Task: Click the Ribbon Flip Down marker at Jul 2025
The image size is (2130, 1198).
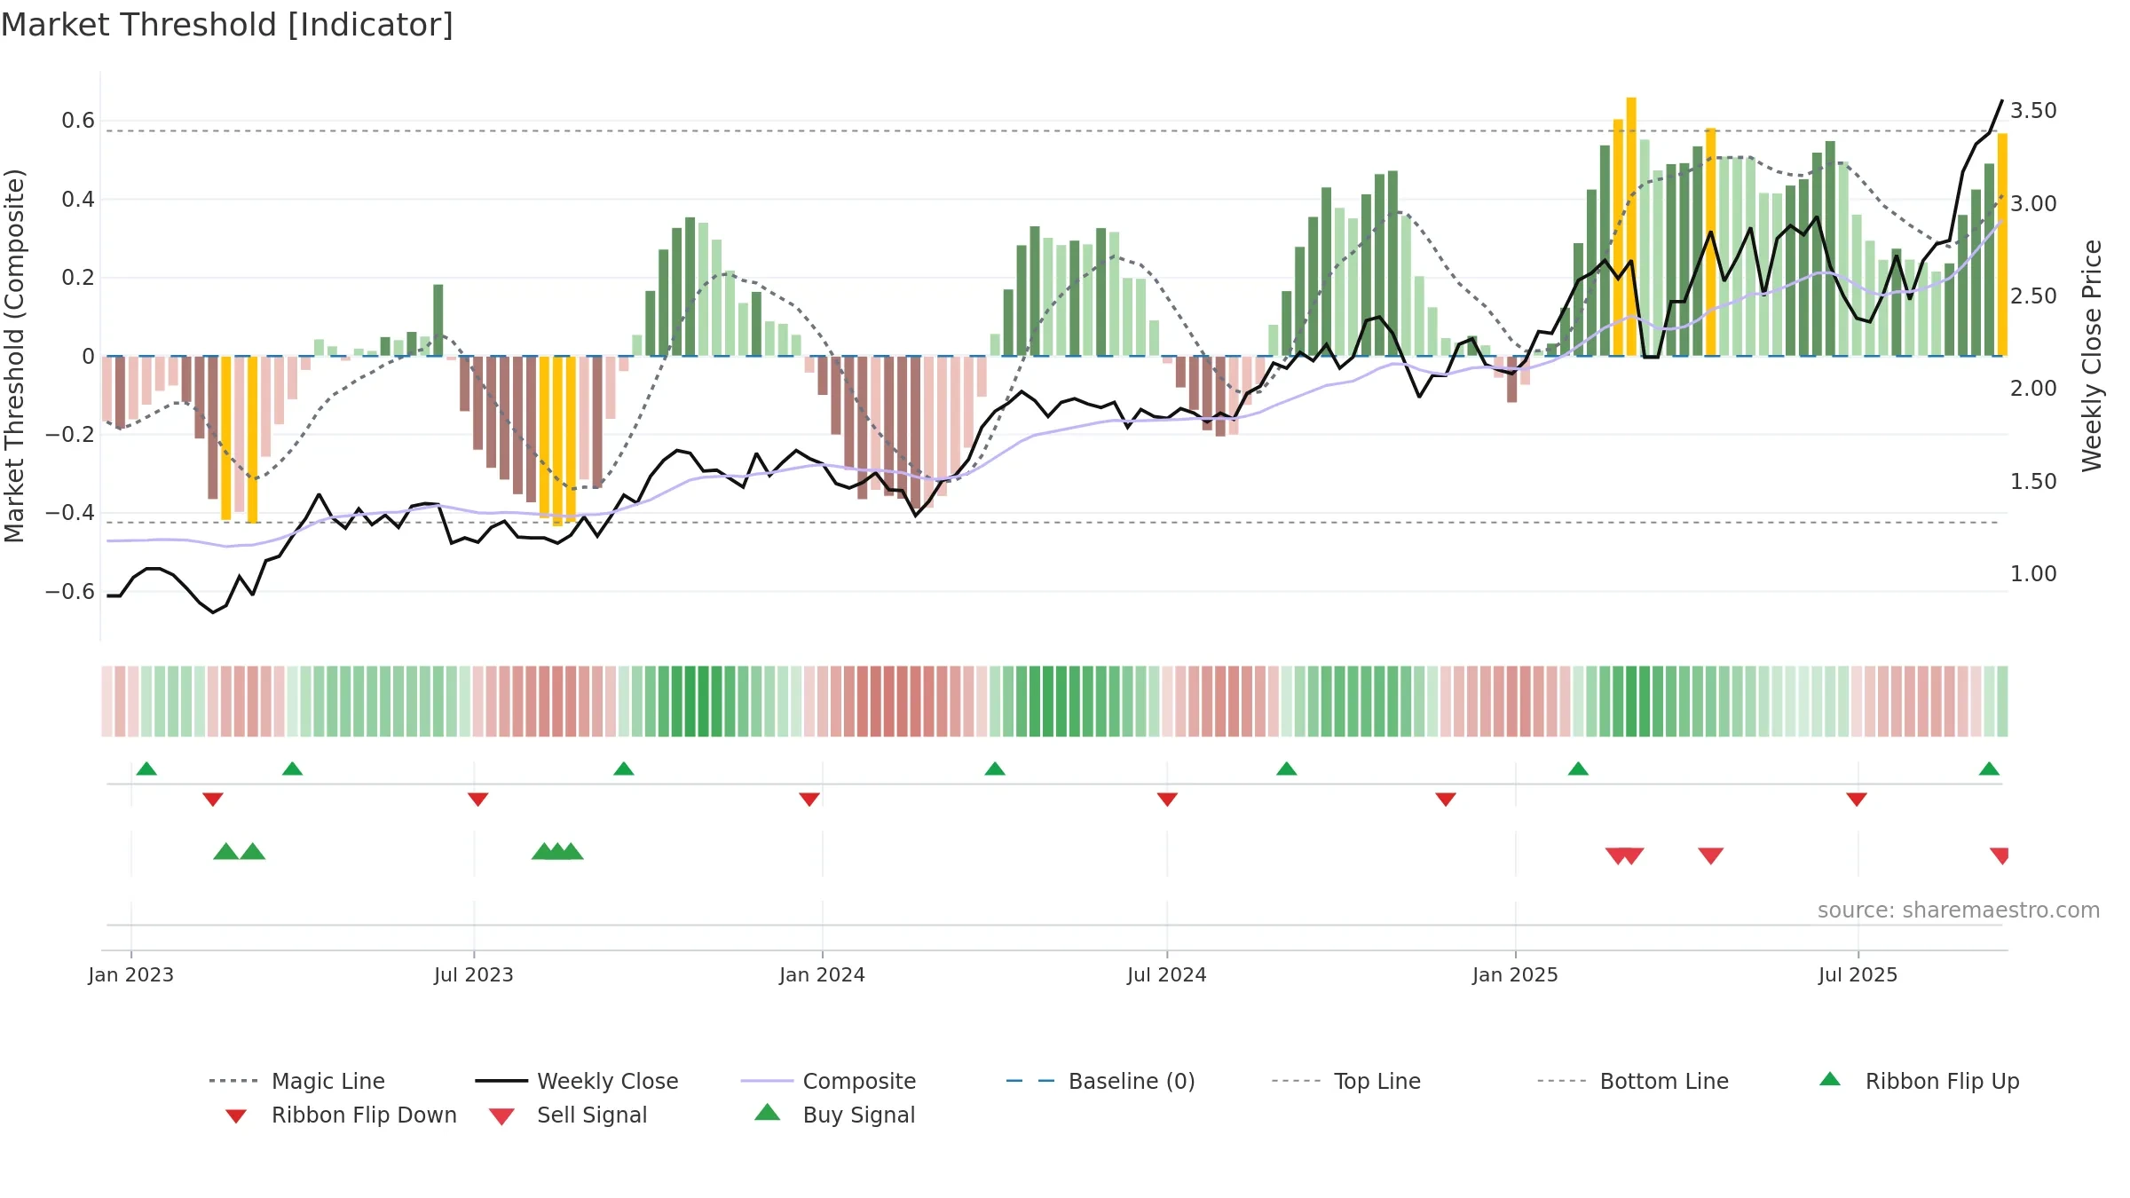Action: tap(1857, 800)
